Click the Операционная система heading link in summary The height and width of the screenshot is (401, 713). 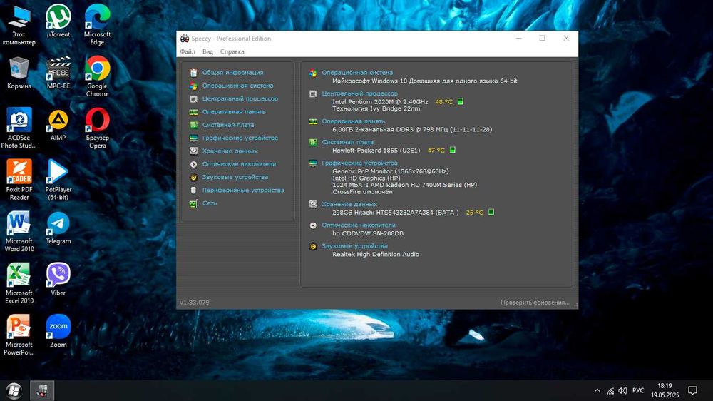click(x=357, y=72)
